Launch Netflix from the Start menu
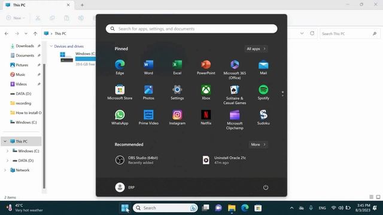The width and height of the screenshot is (383, 215). [x=206, y=118]
